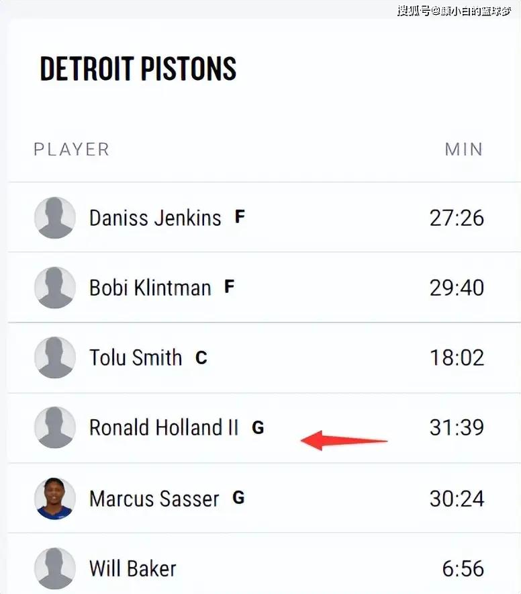Click the Sohu watermark in top corner

453,10
